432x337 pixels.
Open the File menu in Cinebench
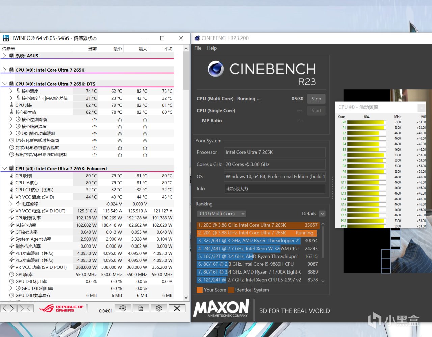[198, 48]
